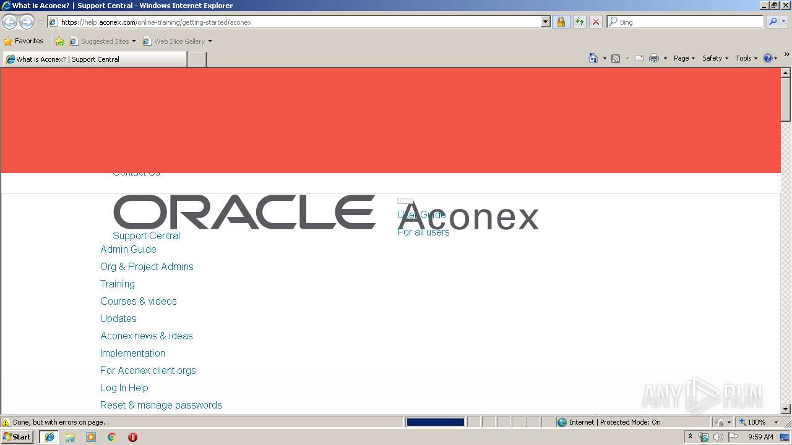Viewport: 792px width, 445px height.
Task: Click the 9:59 AM clock
Action: [760, 437]
